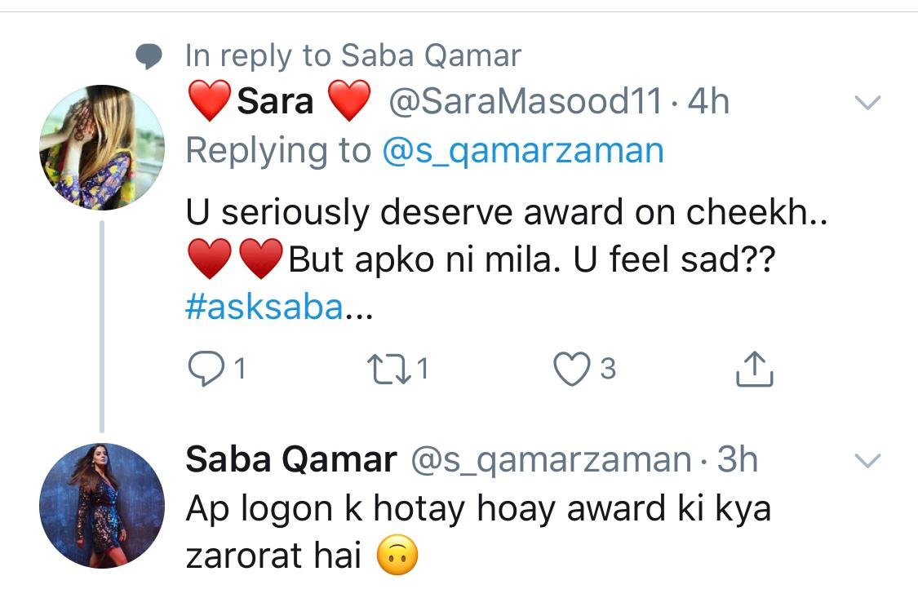
Task: Click the @s_qamarzaman mention link
Action: pyautogui.click(x=523, y=151)
